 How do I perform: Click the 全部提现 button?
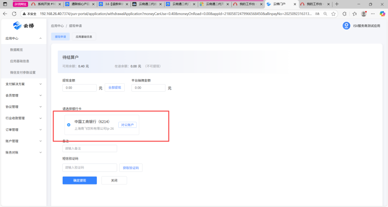click(115, 88)
